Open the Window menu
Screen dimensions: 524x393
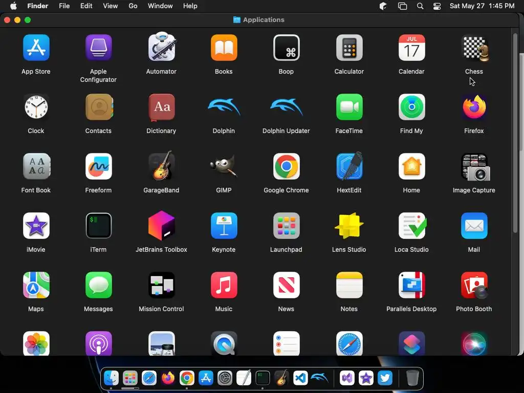[160, 6]
